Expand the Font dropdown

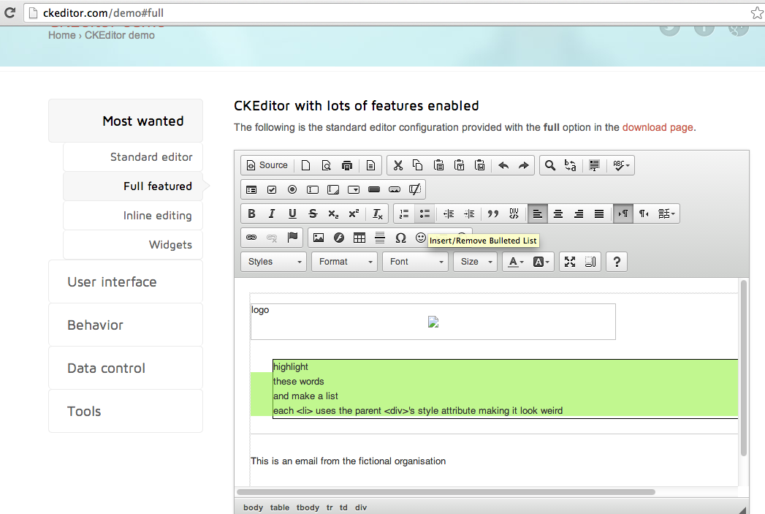[414, 262]
